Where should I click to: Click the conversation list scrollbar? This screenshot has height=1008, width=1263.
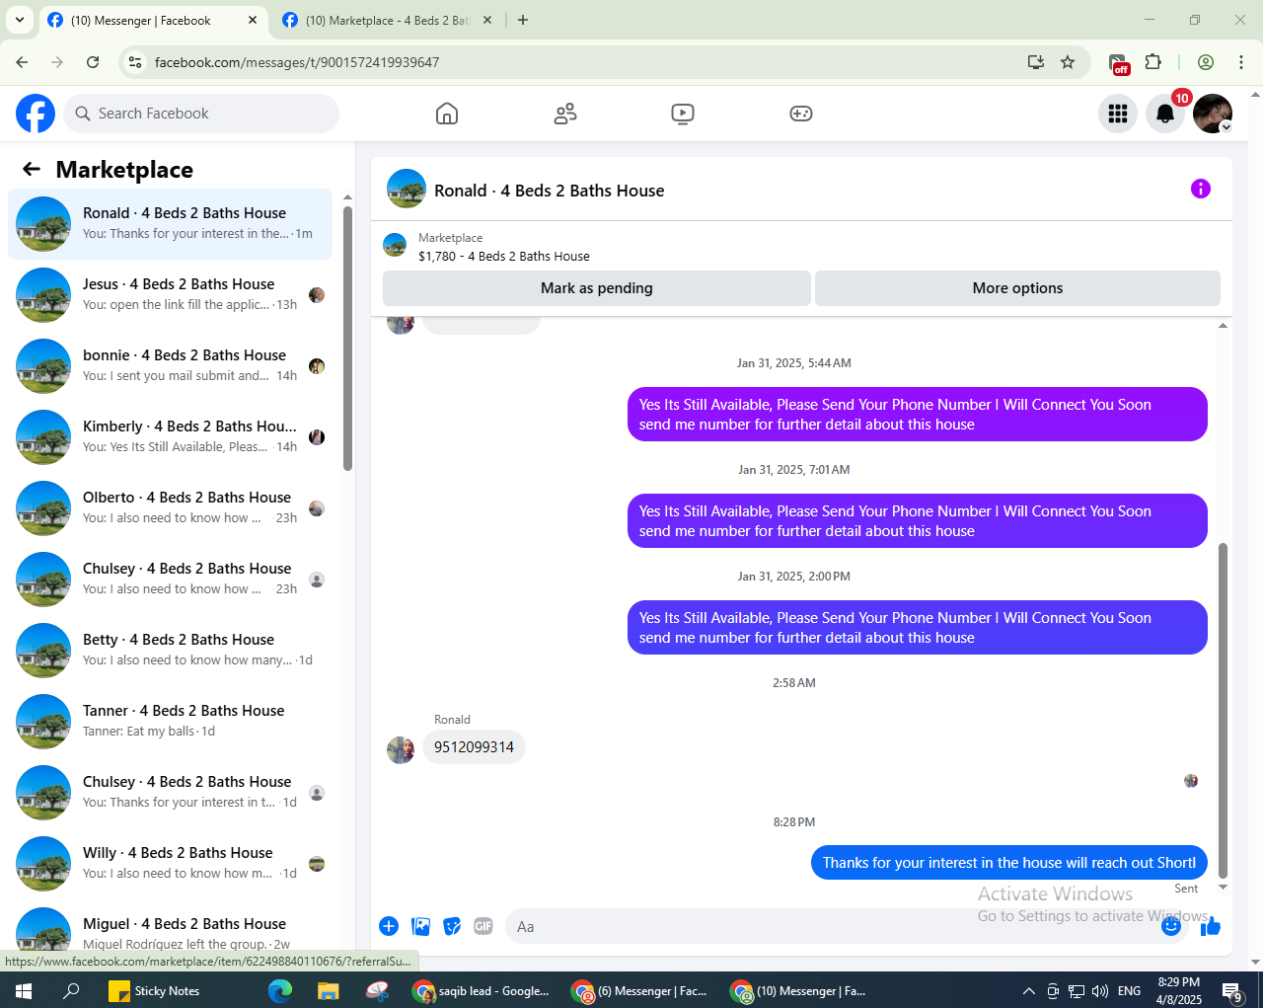[347, 338]
